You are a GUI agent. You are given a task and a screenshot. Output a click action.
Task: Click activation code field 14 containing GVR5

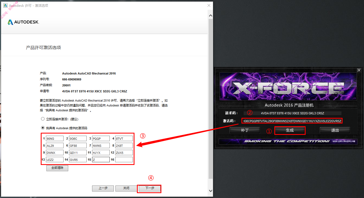(78, 160)
